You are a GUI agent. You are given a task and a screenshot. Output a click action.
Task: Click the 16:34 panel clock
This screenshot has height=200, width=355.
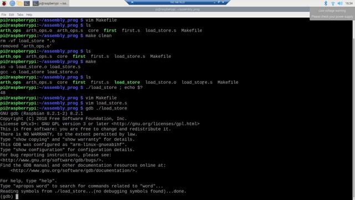(x=349, y=3)
